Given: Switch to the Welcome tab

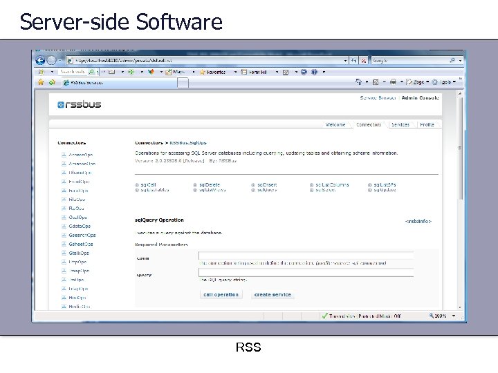Looking at the screenshot, I should (335, 124).
